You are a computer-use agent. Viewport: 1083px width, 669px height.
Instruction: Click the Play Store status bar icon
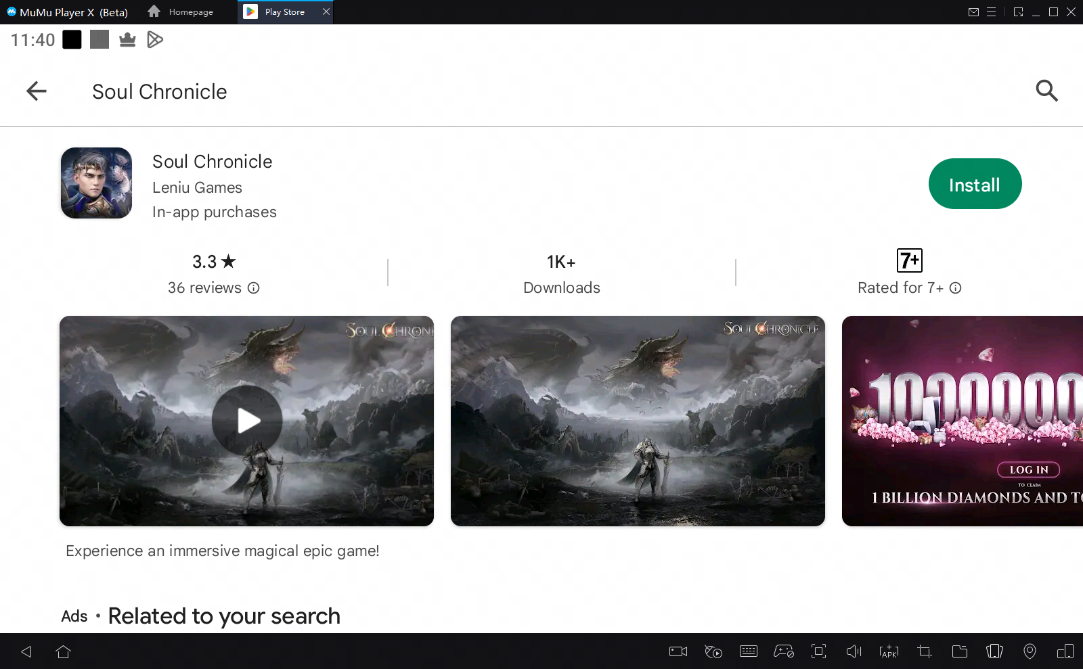click(x=155, y=40)
